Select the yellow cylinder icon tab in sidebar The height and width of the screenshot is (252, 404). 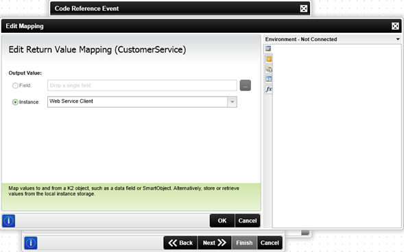[x=268, y=59]
